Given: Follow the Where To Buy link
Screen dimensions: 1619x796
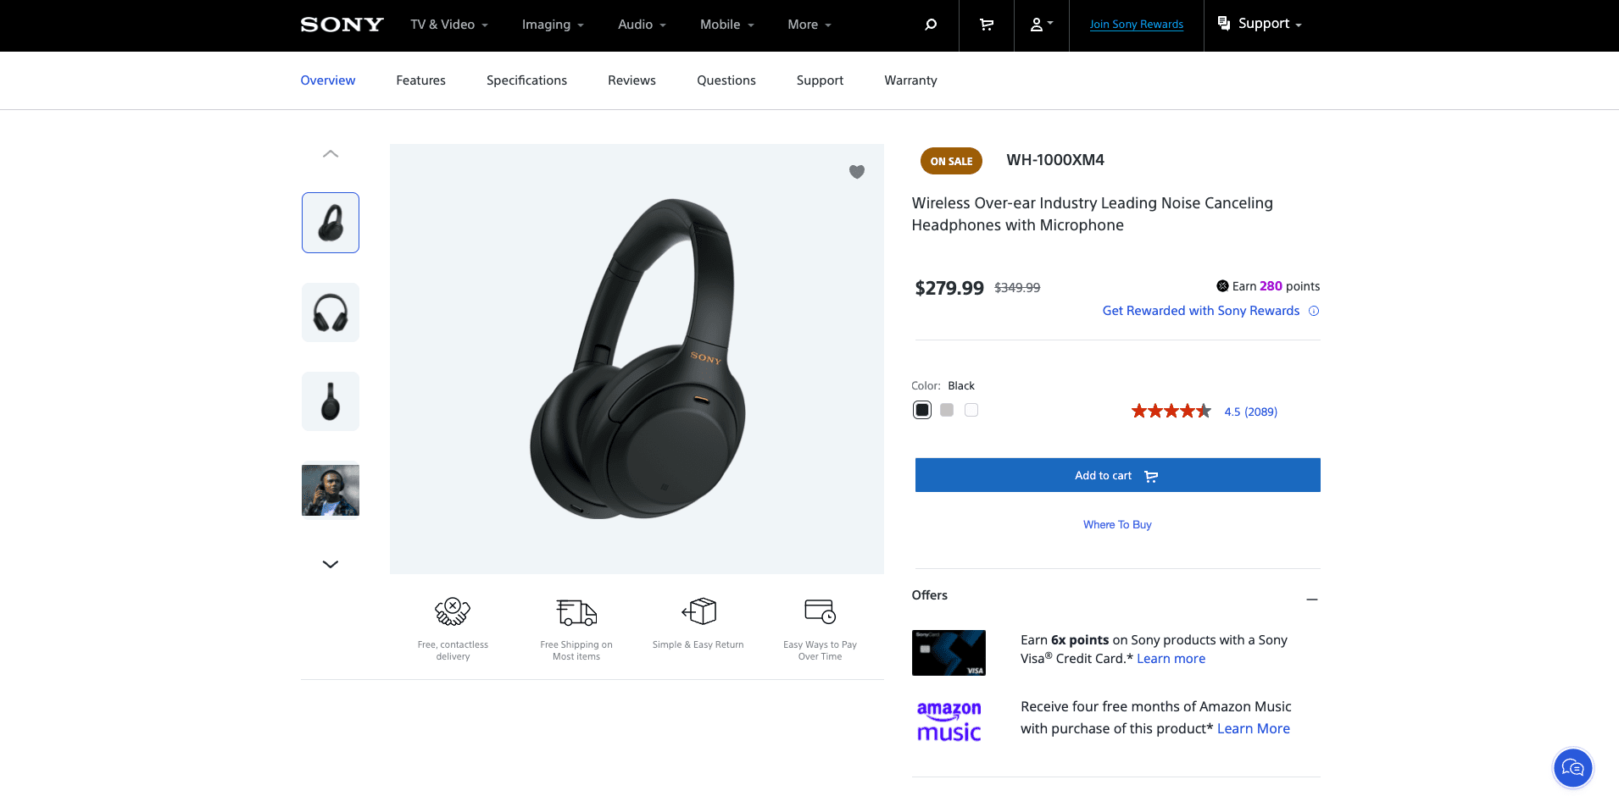Looking at the screenshot, I should 1117,525.
